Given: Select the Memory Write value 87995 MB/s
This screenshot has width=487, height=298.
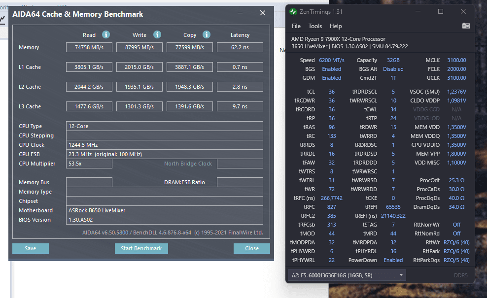Looking at the screenshot, I should tap(139, 47).
